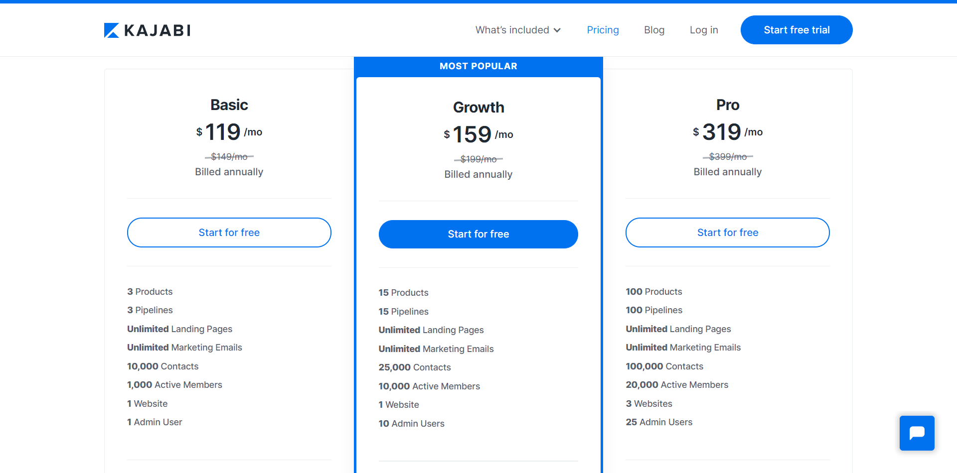The image size is (957, 473).
Task: Click the Start free trial button
Action: tap(797, 30)
